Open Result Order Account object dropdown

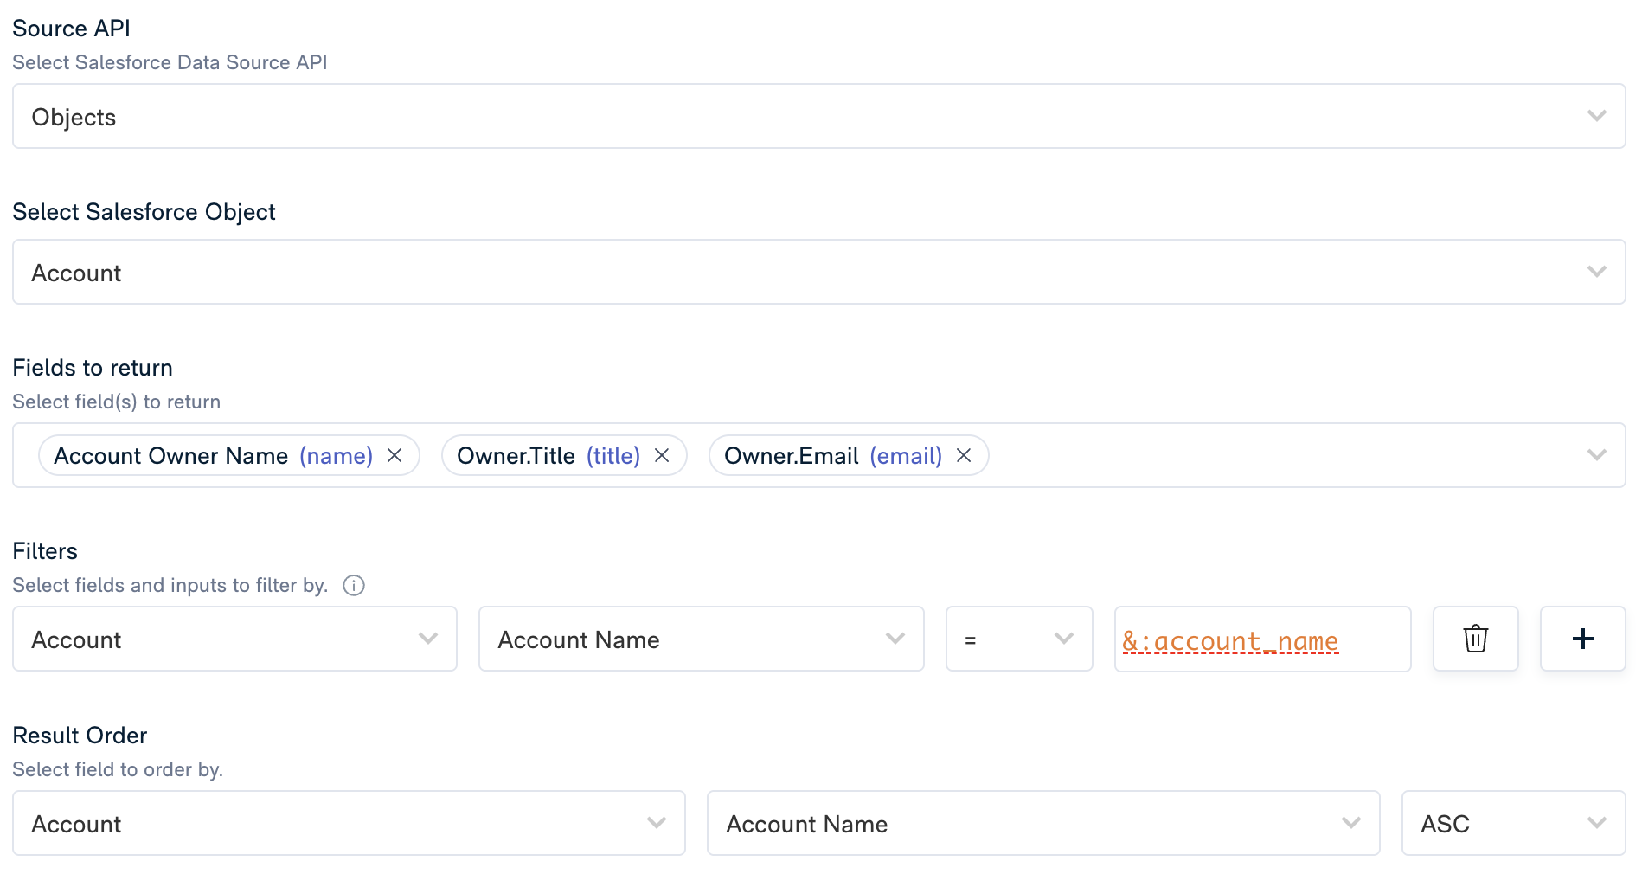(x=349, y=823)
